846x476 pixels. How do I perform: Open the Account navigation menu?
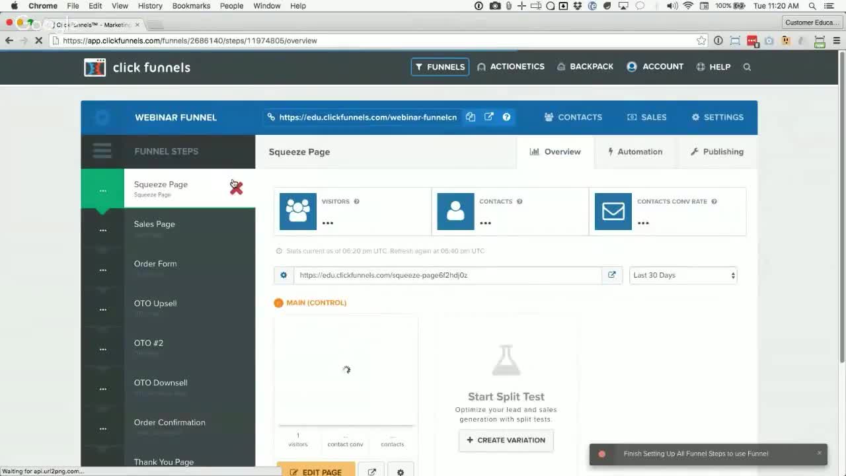tap(655, 67)
